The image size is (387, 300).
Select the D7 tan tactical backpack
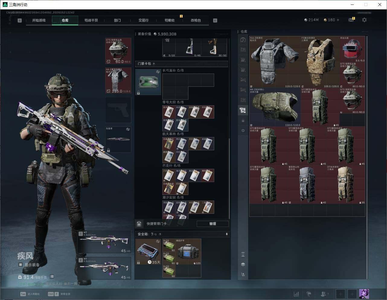(x=346, y=184)
